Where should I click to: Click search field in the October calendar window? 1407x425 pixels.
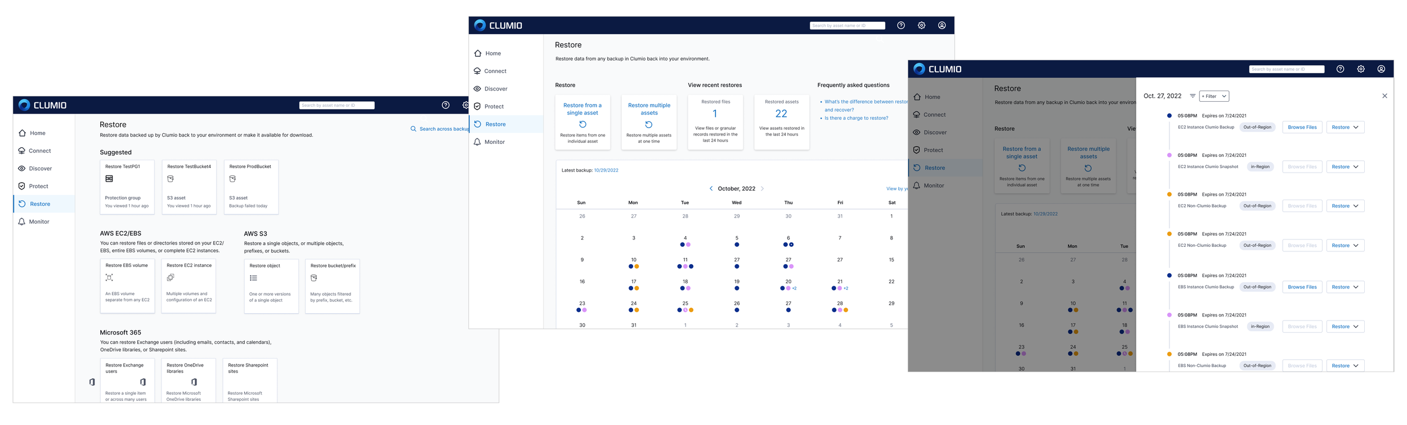pyautogui.click(x=847, y=25)
